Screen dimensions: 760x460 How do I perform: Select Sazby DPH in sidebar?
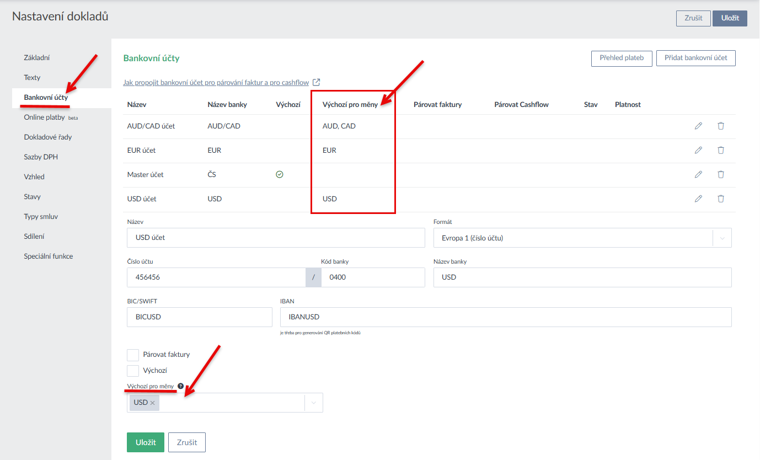(41, 157)
